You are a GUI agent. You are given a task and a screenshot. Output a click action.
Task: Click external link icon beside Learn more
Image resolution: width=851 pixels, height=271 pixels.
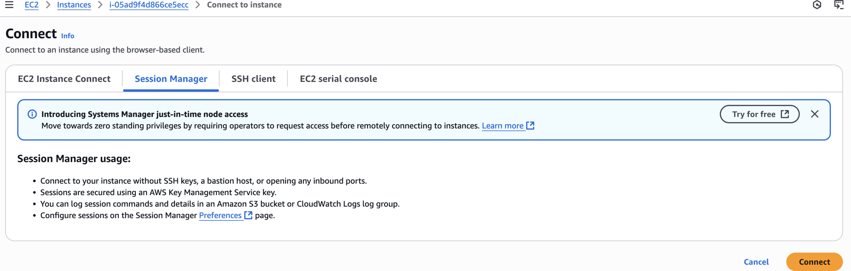pyautogui.click(x=530, y=125)
